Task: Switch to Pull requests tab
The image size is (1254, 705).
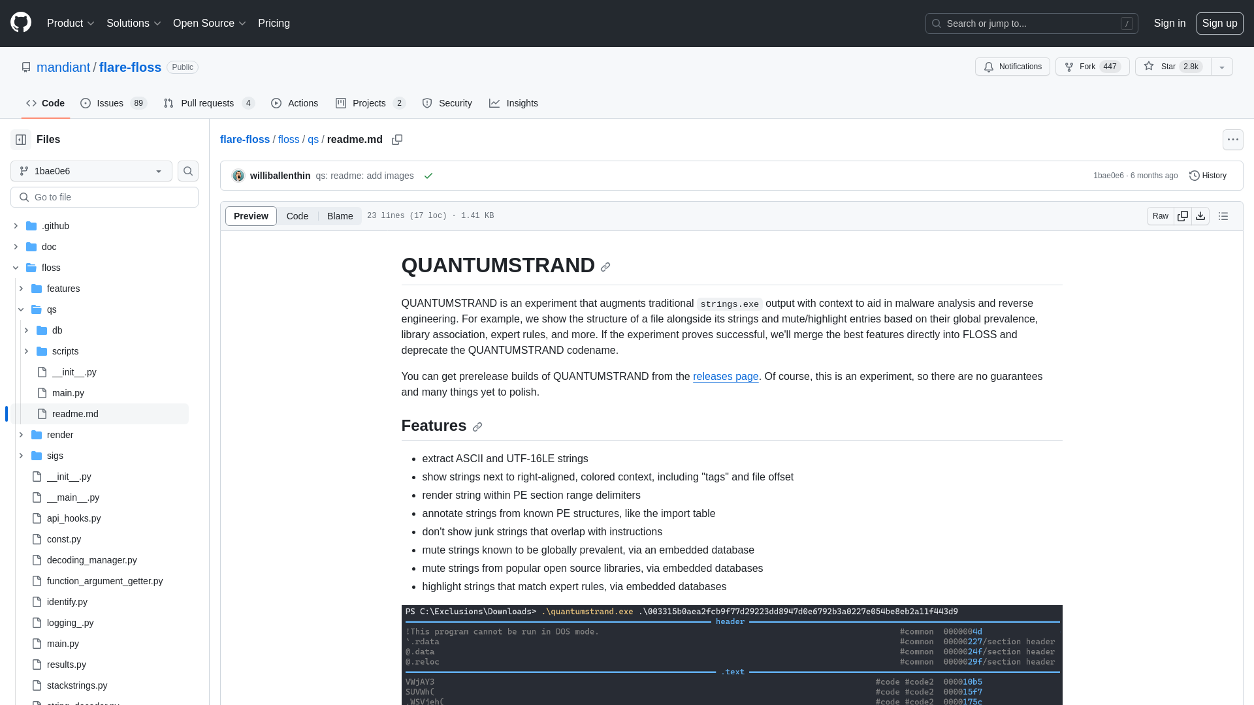Action: click(x=209, y=103)
